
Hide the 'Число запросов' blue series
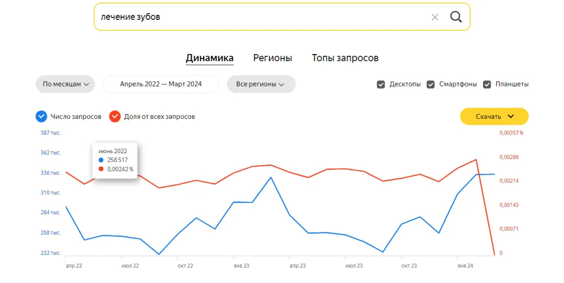pos(41,117)
